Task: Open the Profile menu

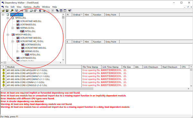Action: pos(37,7)
